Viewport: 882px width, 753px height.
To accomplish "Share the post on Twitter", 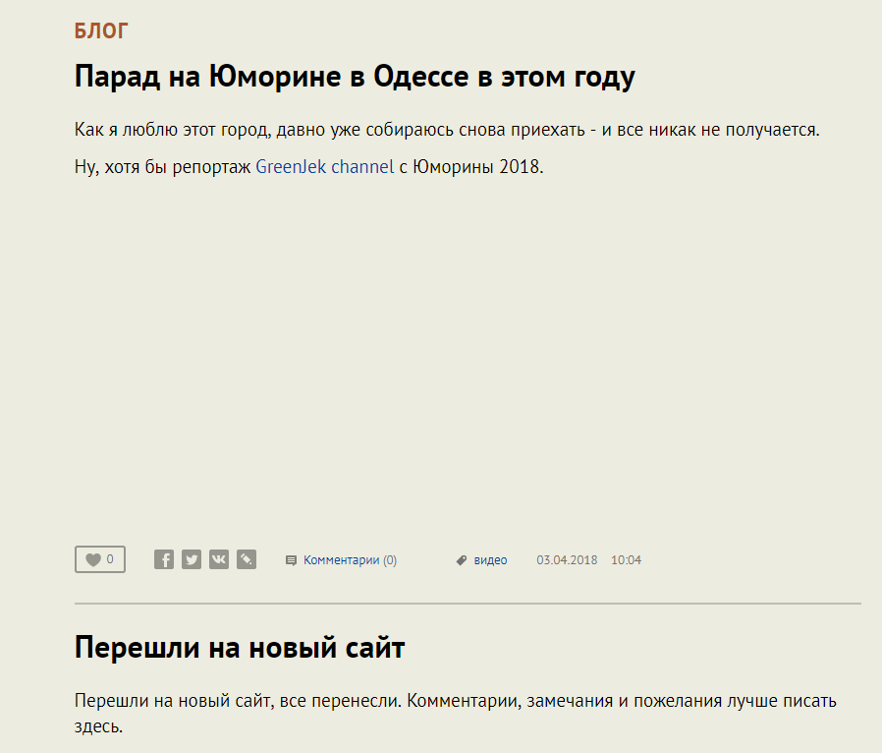I will coord(192,560).
